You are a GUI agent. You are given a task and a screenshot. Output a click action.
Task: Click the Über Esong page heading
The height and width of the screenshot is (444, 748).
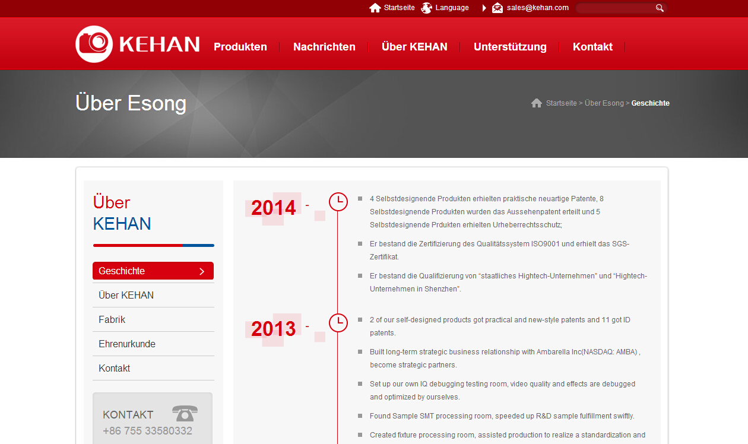coord(131,103)
